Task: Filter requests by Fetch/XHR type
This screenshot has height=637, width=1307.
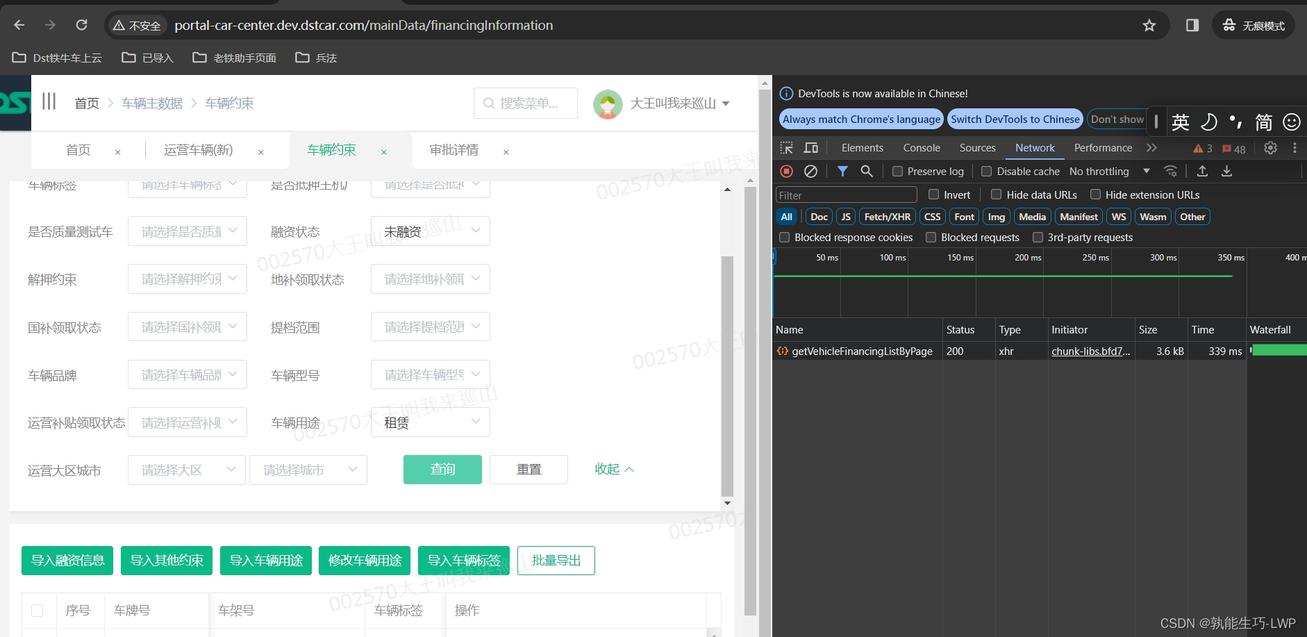Action: pyautogui.click(x=888, y=217)
